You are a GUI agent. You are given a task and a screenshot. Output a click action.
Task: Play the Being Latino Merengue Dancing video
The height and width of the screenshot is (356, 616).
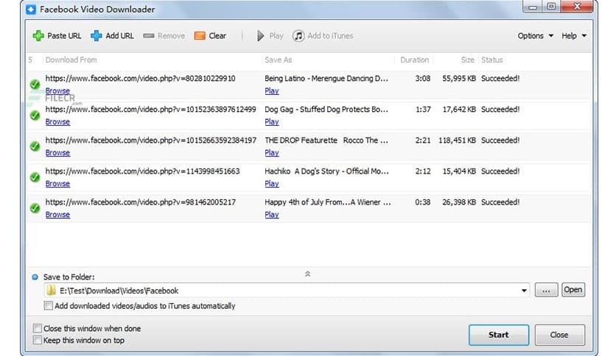pyautogui.click(x=271, y=90)
